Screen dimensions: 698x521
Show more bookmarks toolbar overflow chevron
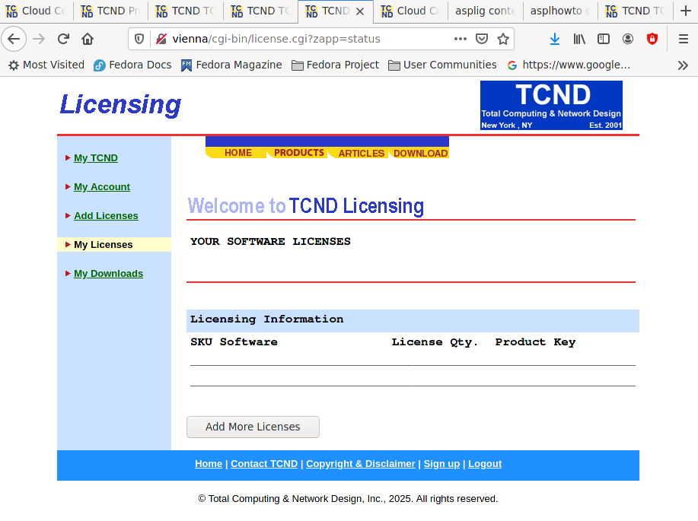(x=683, y=65)
